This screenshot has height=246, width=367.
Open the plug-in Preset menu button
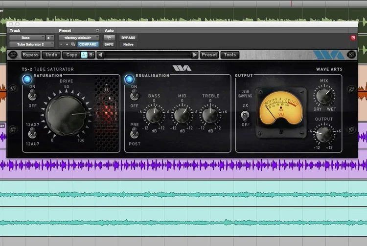tap(209, 55)
